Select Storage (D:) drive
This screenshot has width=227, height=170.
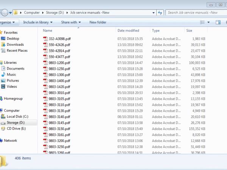click(x=16, y=122)
